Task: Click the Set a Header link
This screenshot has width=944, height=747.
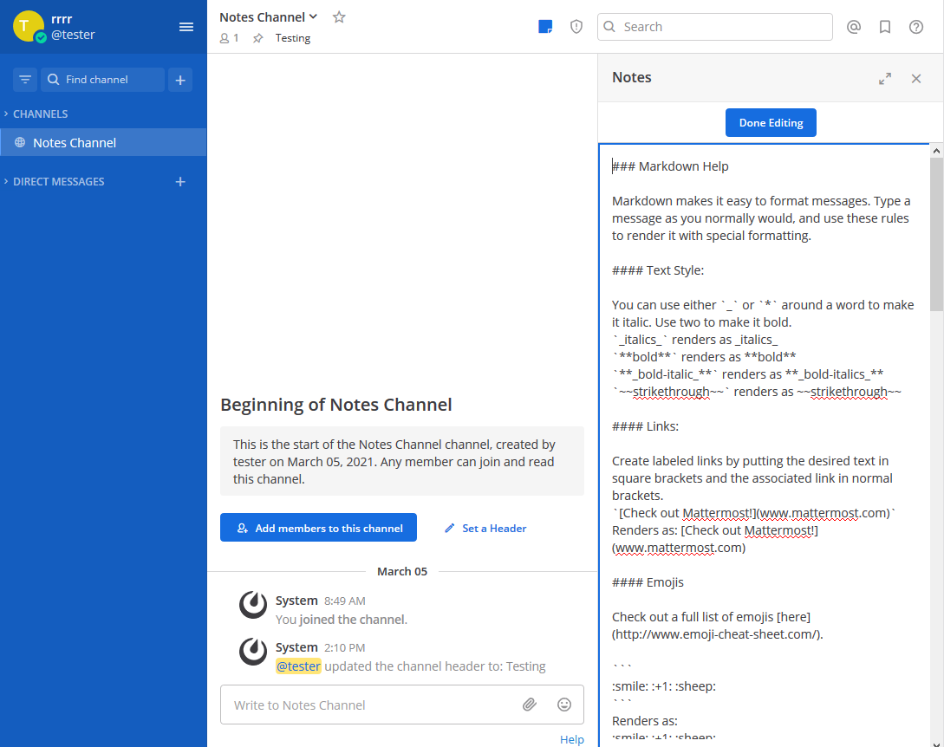Action: coord(494,528)
